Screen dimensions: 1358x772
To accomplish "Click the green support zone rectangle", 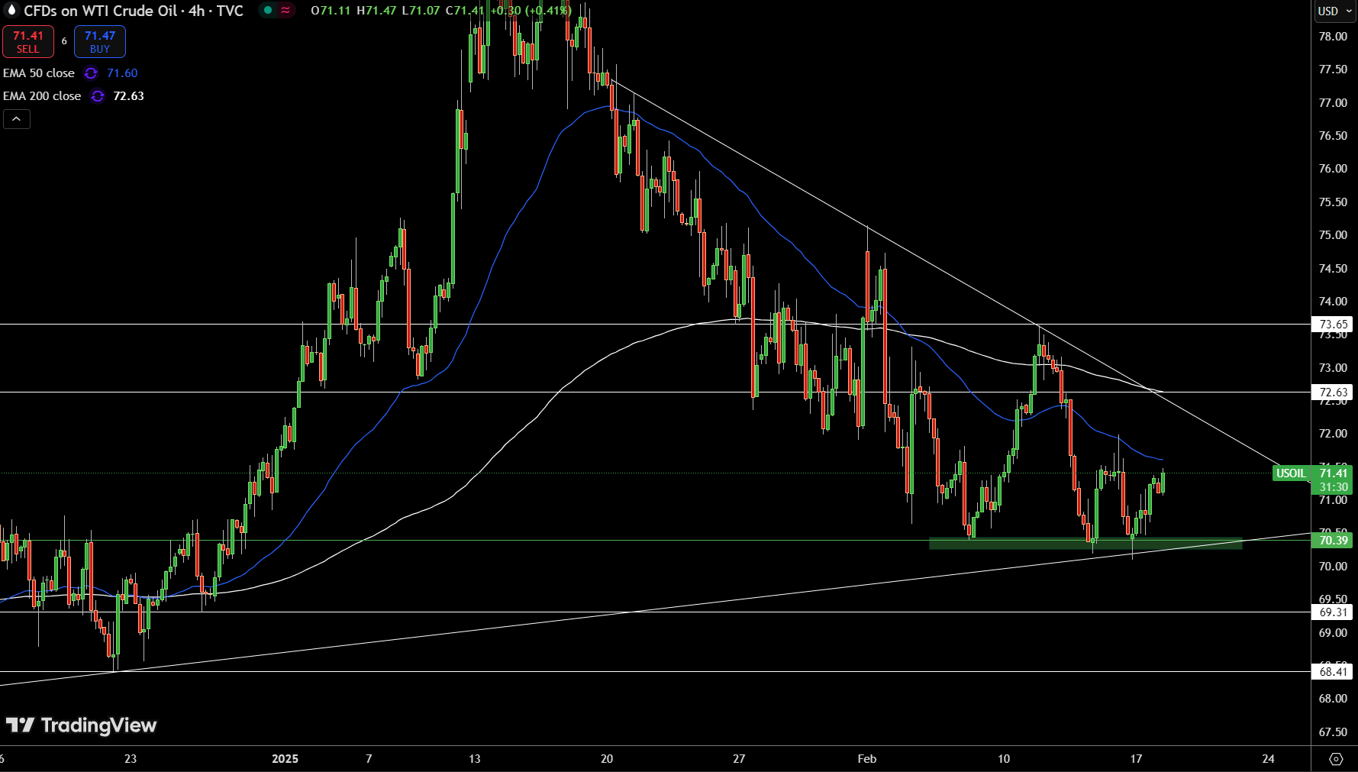I will tap(1085, 544).
